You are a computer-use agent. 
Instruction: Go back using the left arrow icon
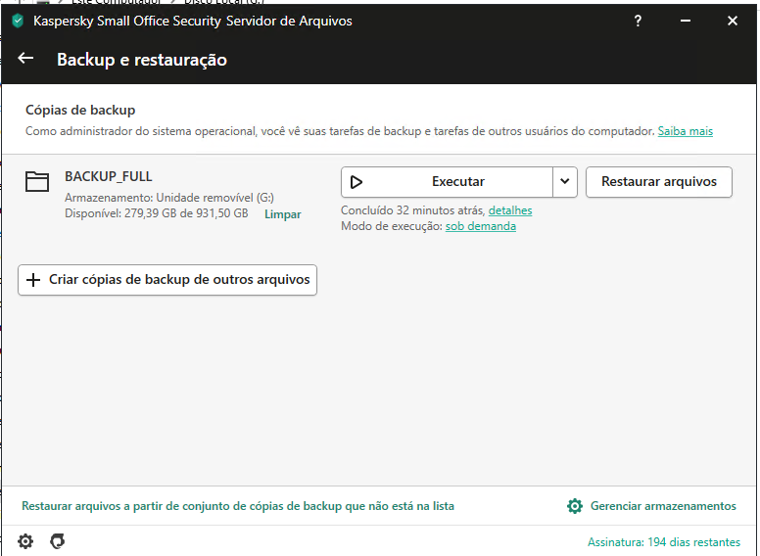pyautogui.click(x=25, y=59)
